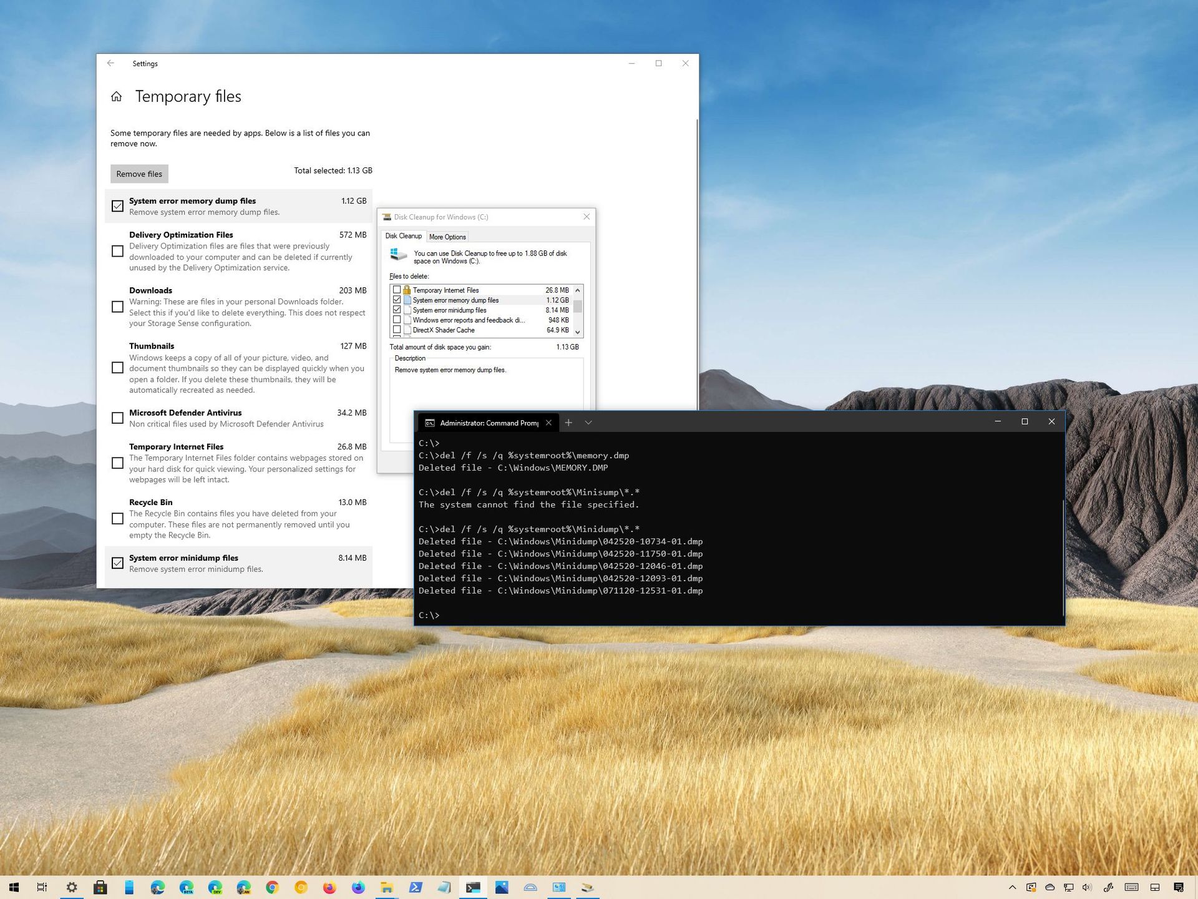Click the Disk Cleanup tab
This screenshot has height=899, width=1198.
405,237
